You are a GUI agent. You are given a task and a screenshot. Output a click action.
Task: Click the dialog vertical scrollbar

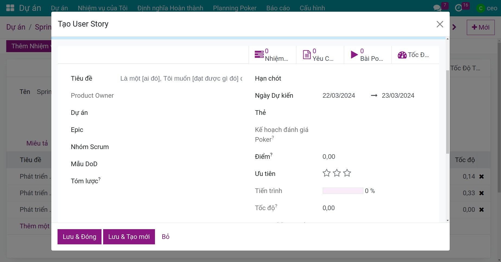tap(448, 112)
